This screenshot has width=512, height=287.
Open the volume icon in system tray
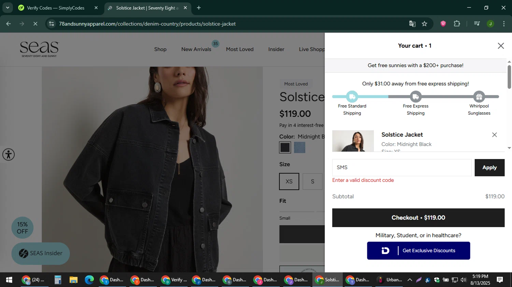click(x=463, y=280)
